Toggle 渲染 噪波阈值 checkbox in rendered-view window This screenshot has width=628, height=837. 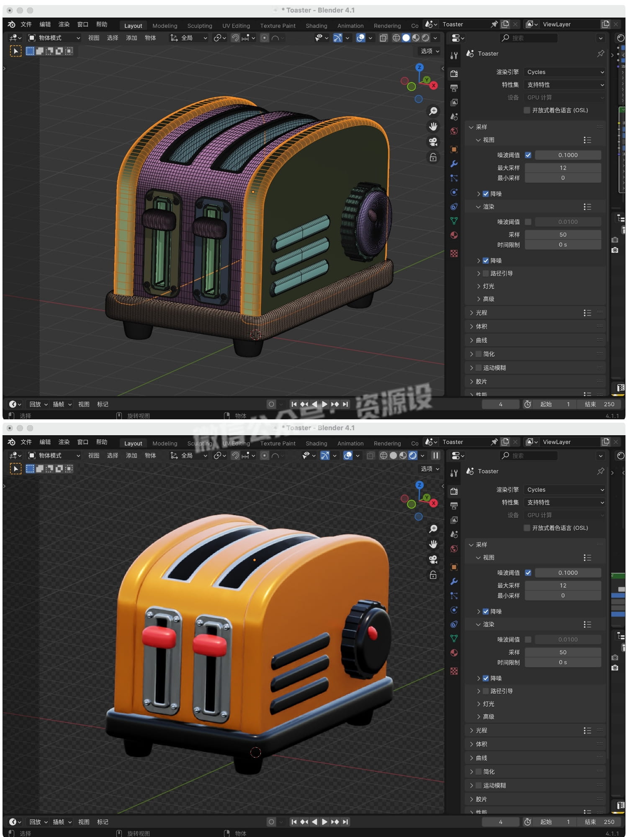pyautogui.click(x=528, y=639)
